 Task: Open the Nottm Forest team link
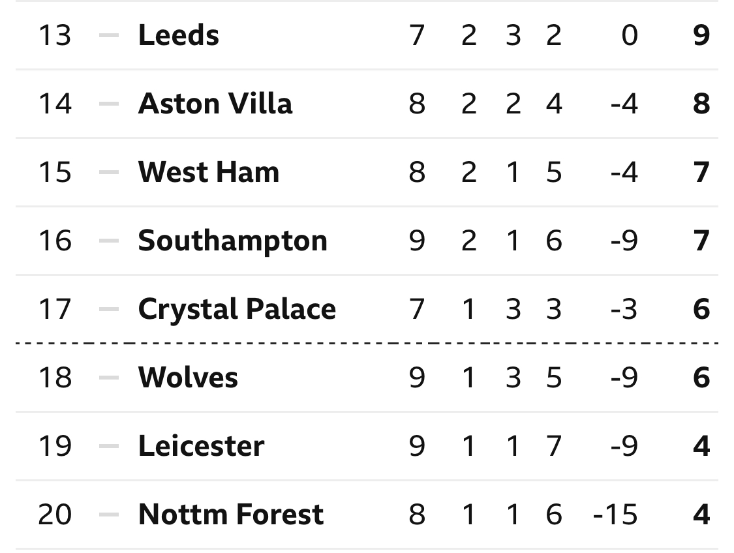coord(231,514)
